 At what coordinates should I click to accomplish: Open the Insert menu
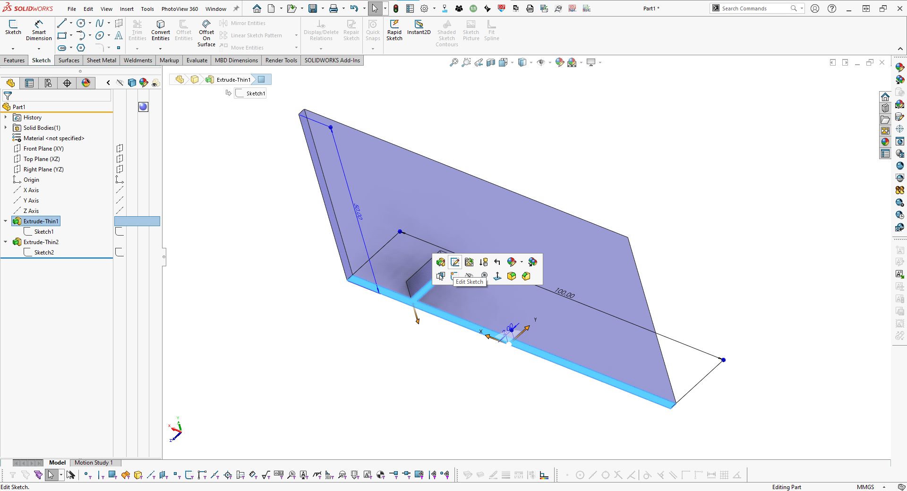[127, 8]
